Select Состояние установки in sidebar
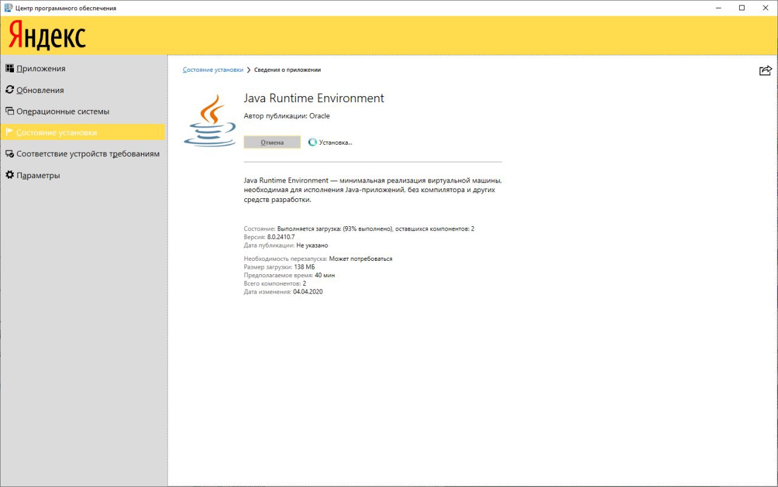 [x=83, y=133]
